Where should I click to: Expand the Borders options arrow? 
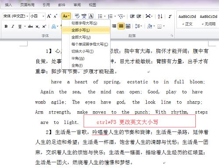click(x=164, y=26)
